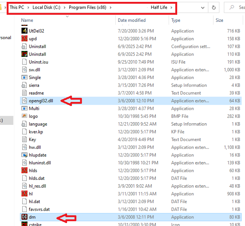245x226 pixels.
Task: Expand the chevron after Half Life
Action: click(x=171, y=8)
